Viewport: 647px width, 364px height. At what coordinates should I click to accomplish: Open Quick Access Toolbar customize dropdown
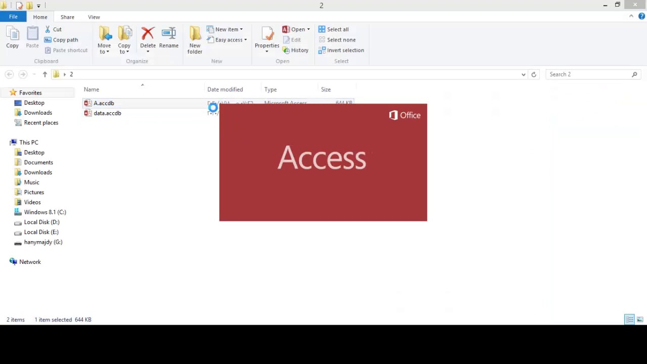(x=38, y=6)
